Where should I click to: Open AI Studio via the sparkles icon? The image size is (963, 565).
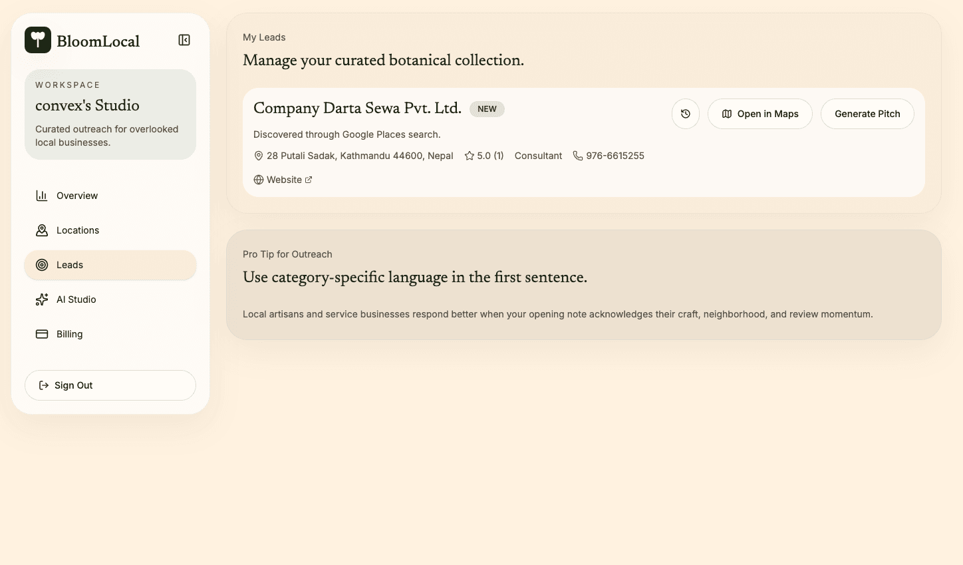pyautogui.click(x=41, y=299)
